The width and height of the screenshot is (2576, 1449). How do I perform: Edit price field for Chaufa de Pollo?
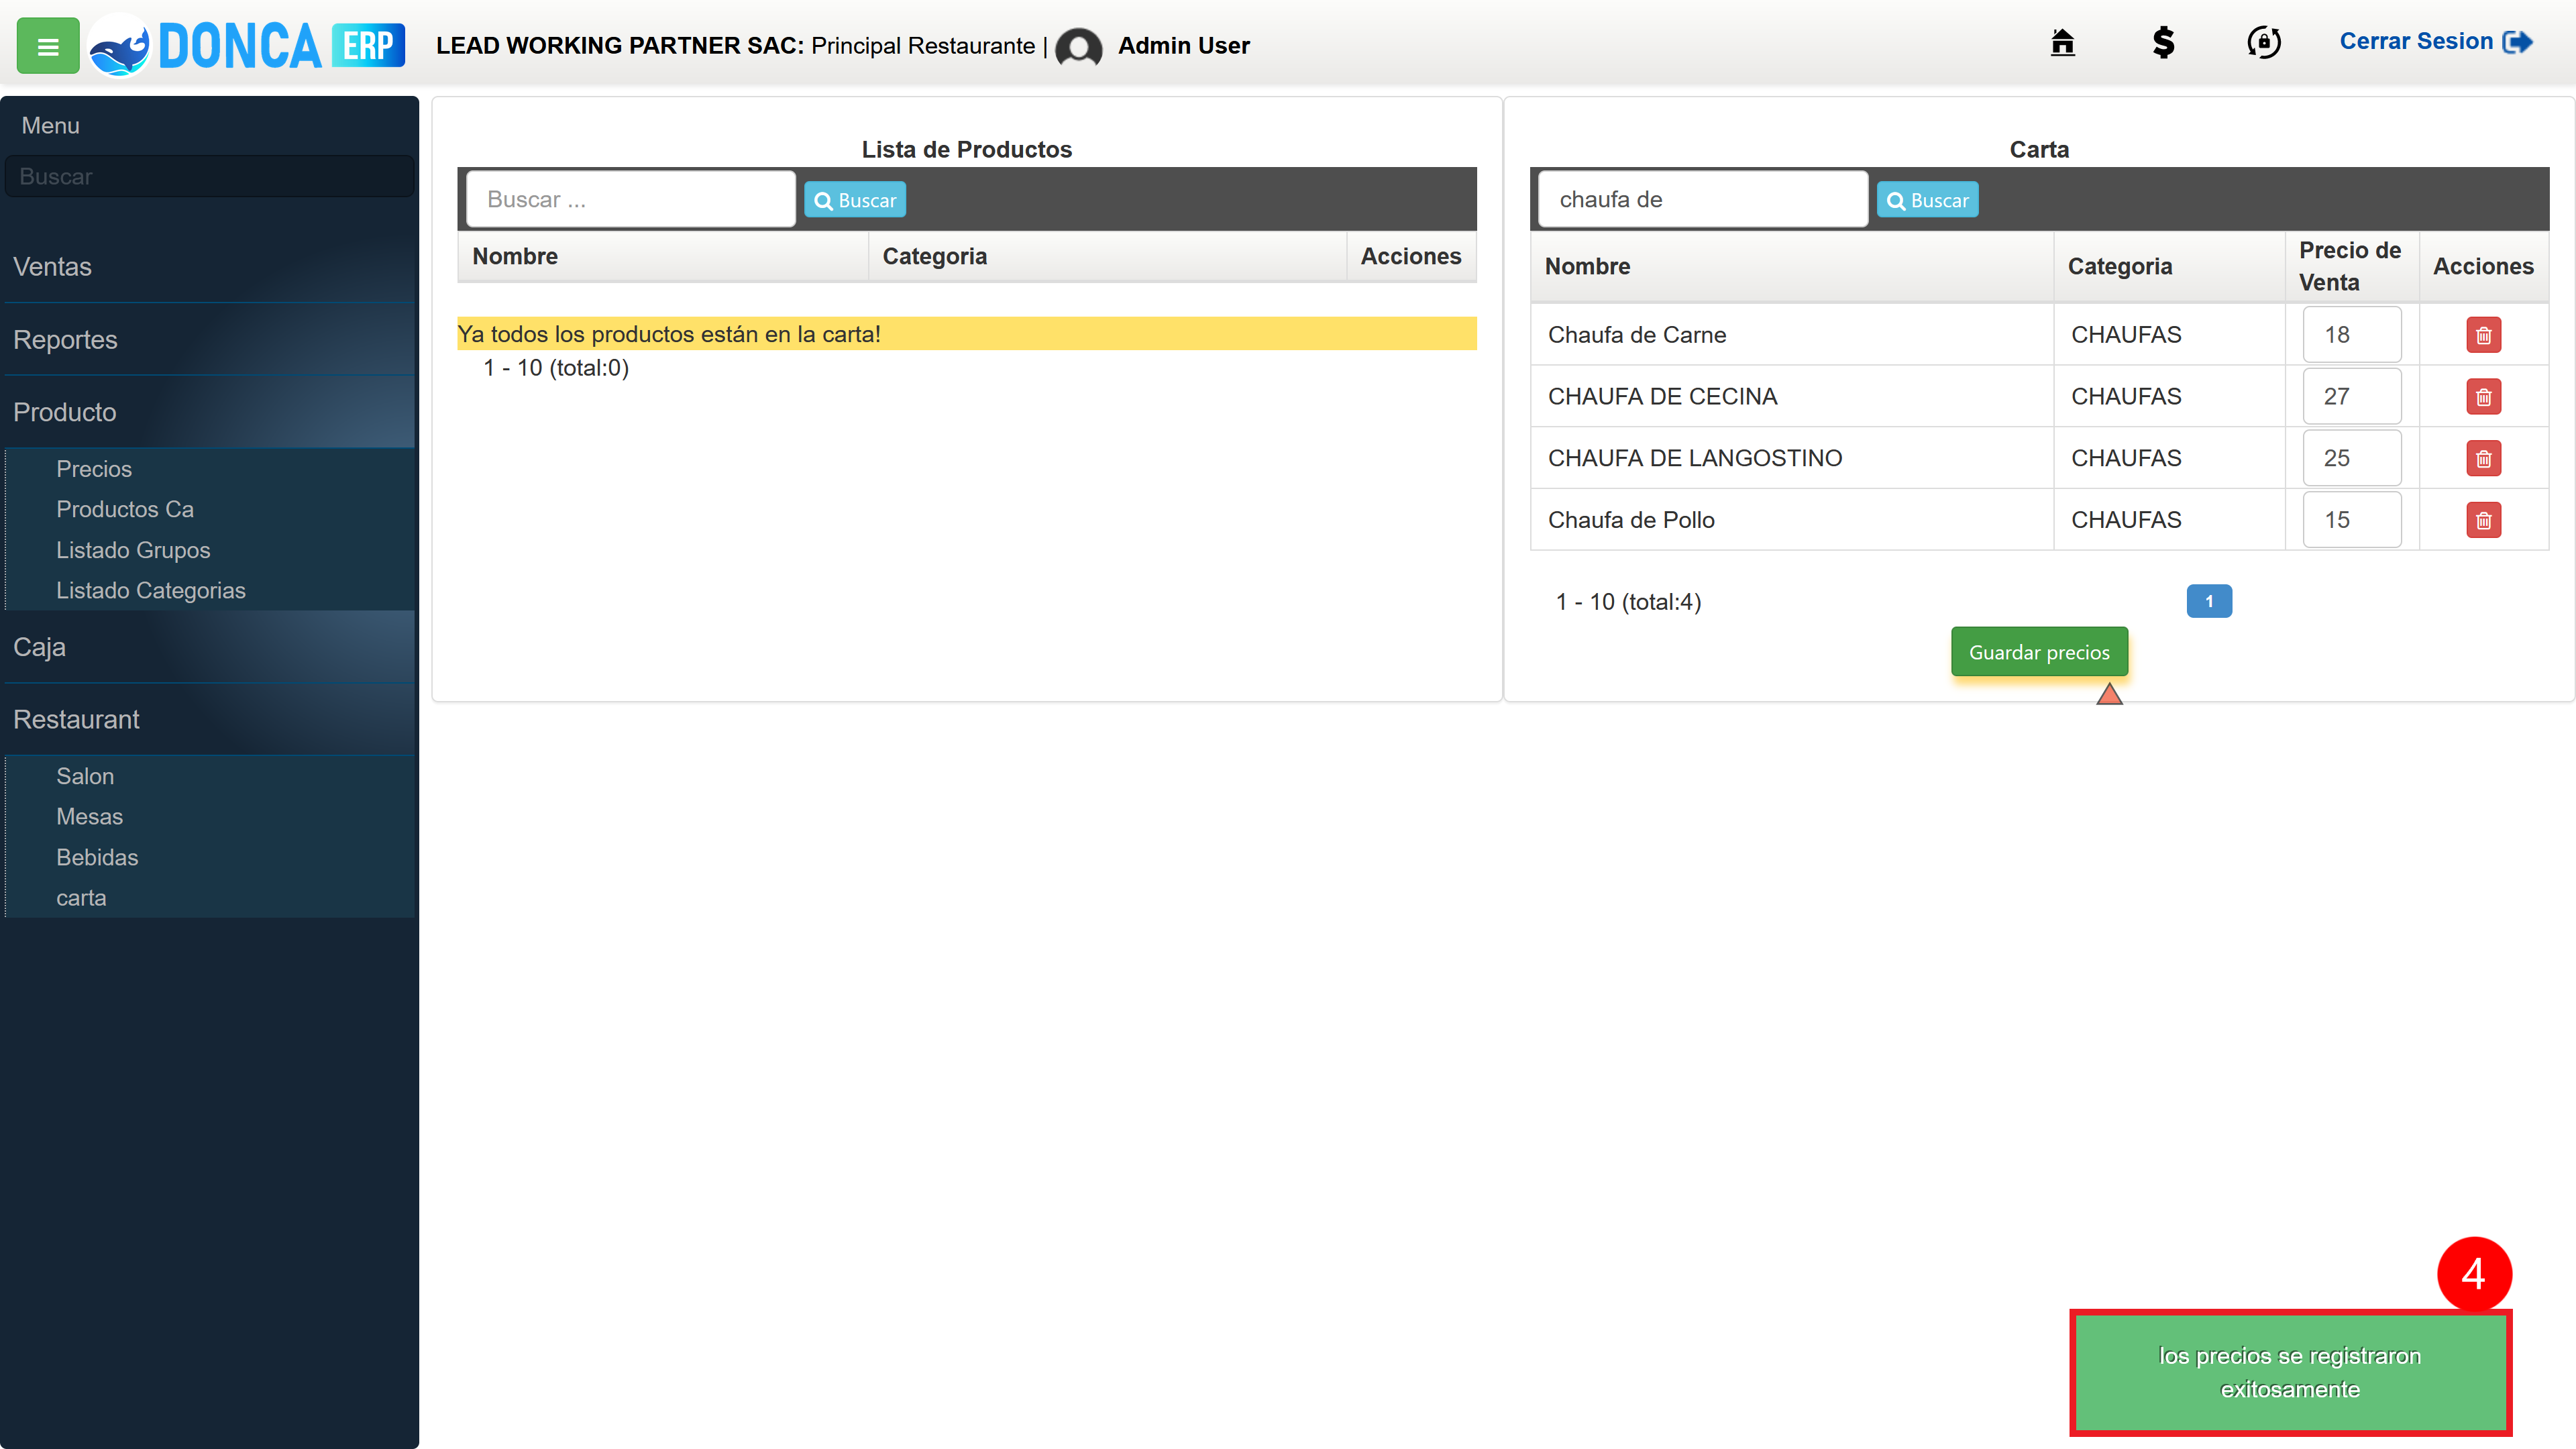2352,520
